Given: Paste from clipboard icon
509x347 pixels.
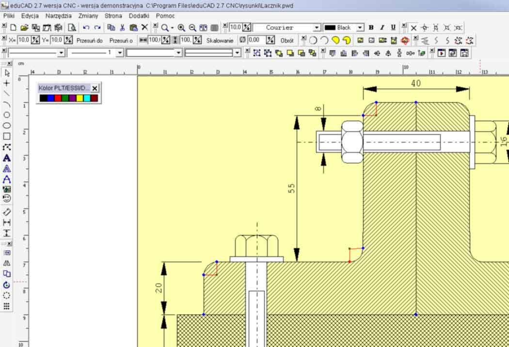Looking at the screenshot, I should [x=133, y=28].
